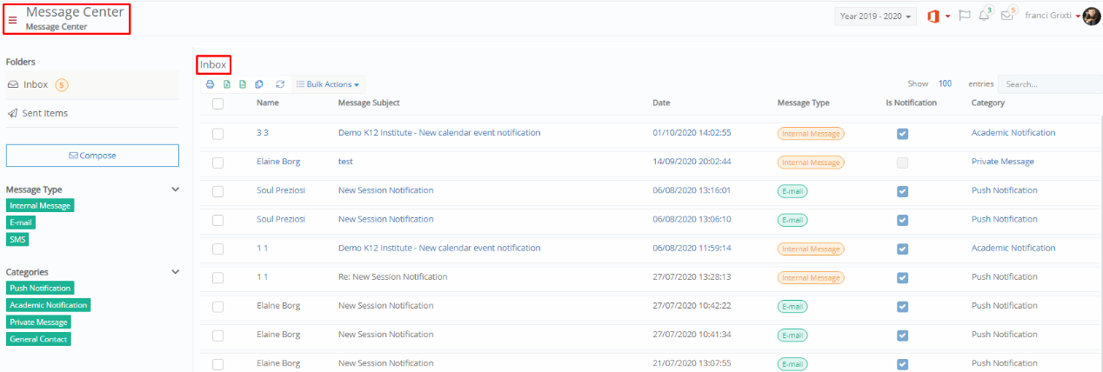The width and height of the screenshot is (1103, 372).
Task: Sort by the Is Notification column header
Action: (911, 103)
